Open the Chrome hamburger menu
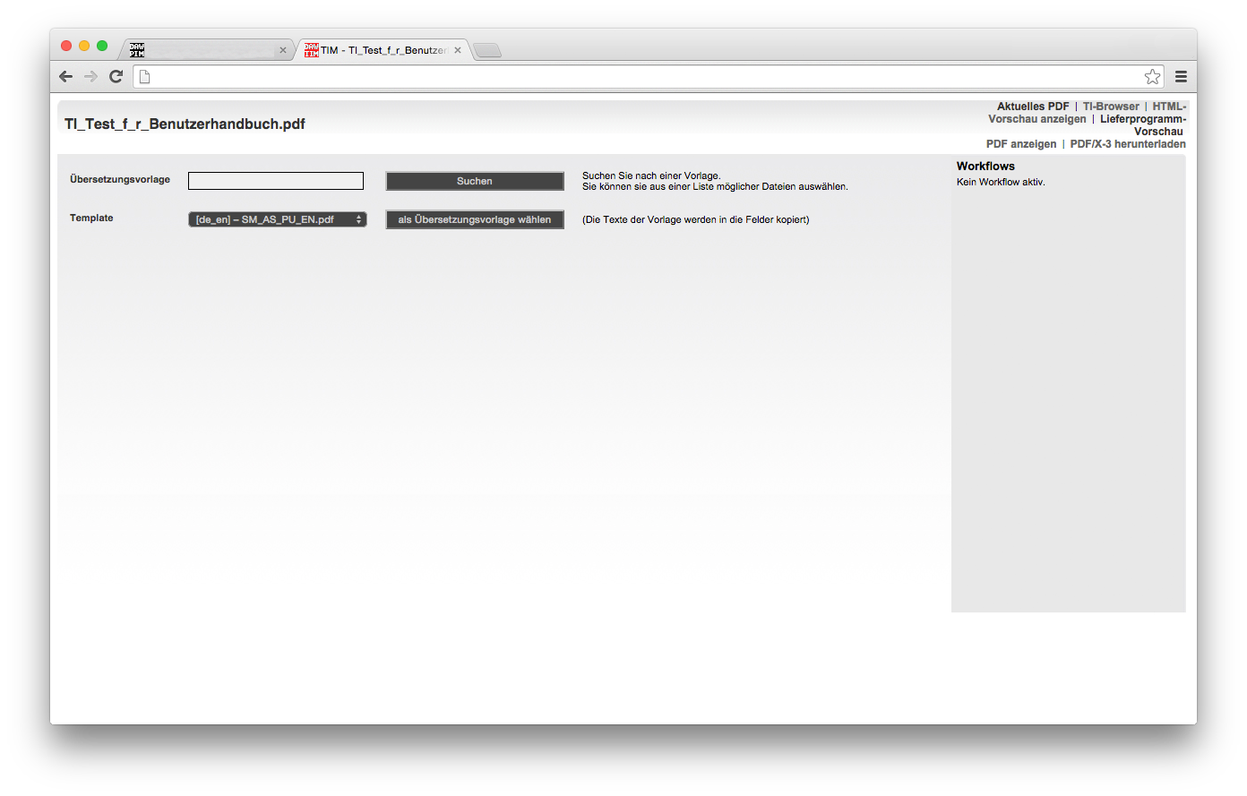Image resolution: width=1247 pixels, height=796 pixels. click(x=1181, y=77)
